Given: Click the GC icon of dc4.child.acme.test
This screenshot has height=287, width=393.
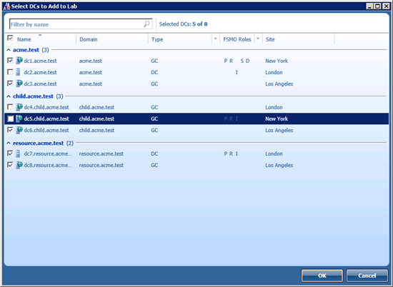Looking at the screenshot, I should (x=19, y=107).
